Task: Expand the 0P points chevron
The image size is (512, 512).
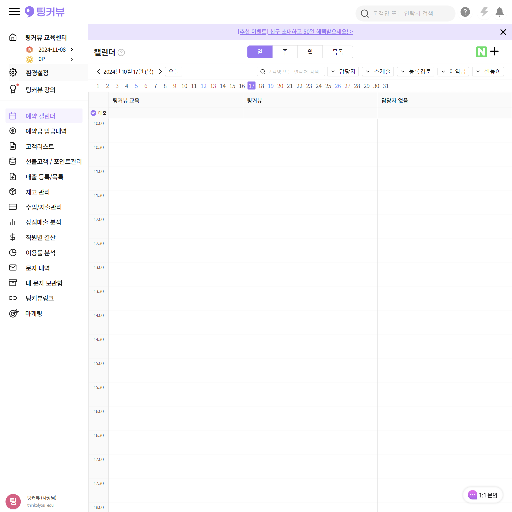Action: [x=72, y=59]
